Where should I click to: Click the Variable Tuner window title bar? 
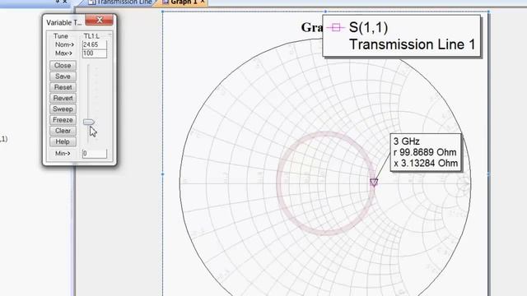point(64,22)
